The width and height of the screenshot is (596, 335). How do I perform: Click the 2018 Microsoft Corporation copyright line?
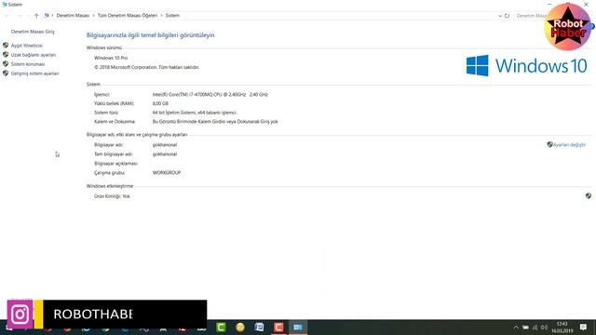click(x=147, y=67)
